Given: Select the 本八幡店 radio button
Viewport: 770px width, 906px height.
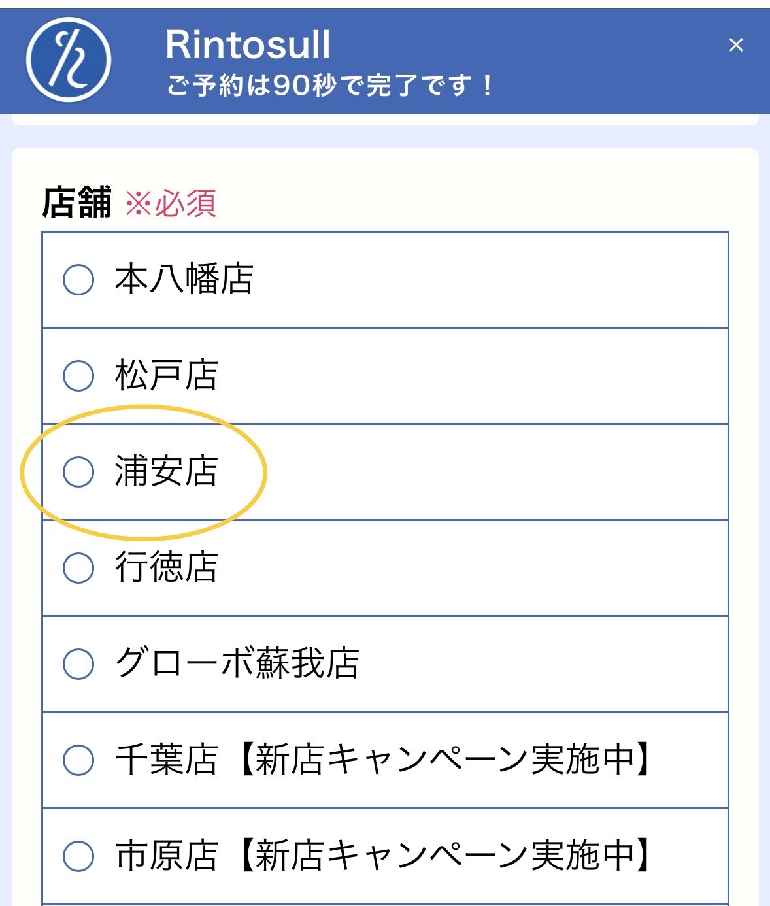Looking at the screenshot, I should pos(78,280).
